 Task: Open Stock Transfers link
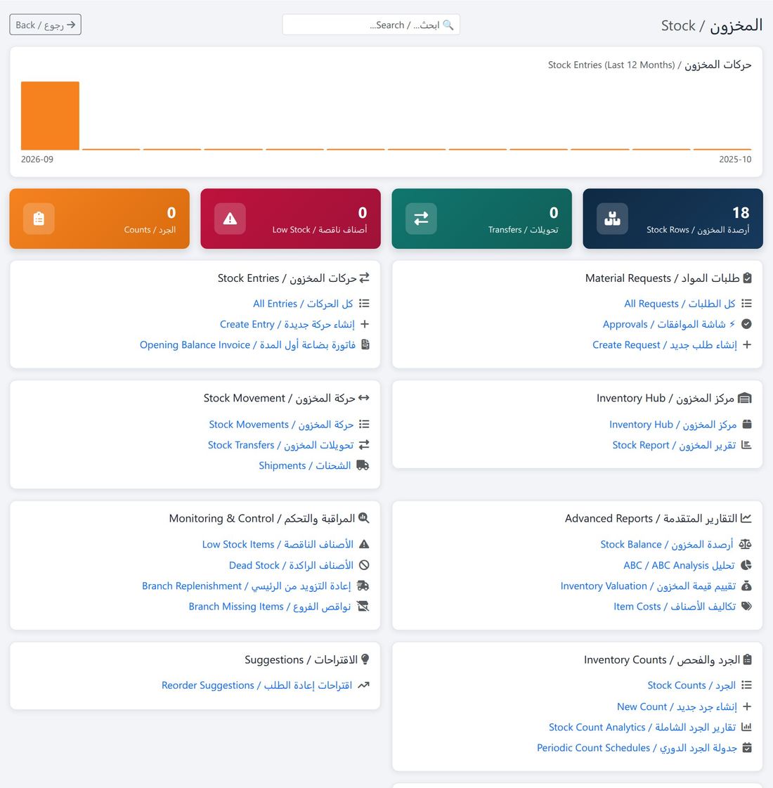[x=281, y=445]
